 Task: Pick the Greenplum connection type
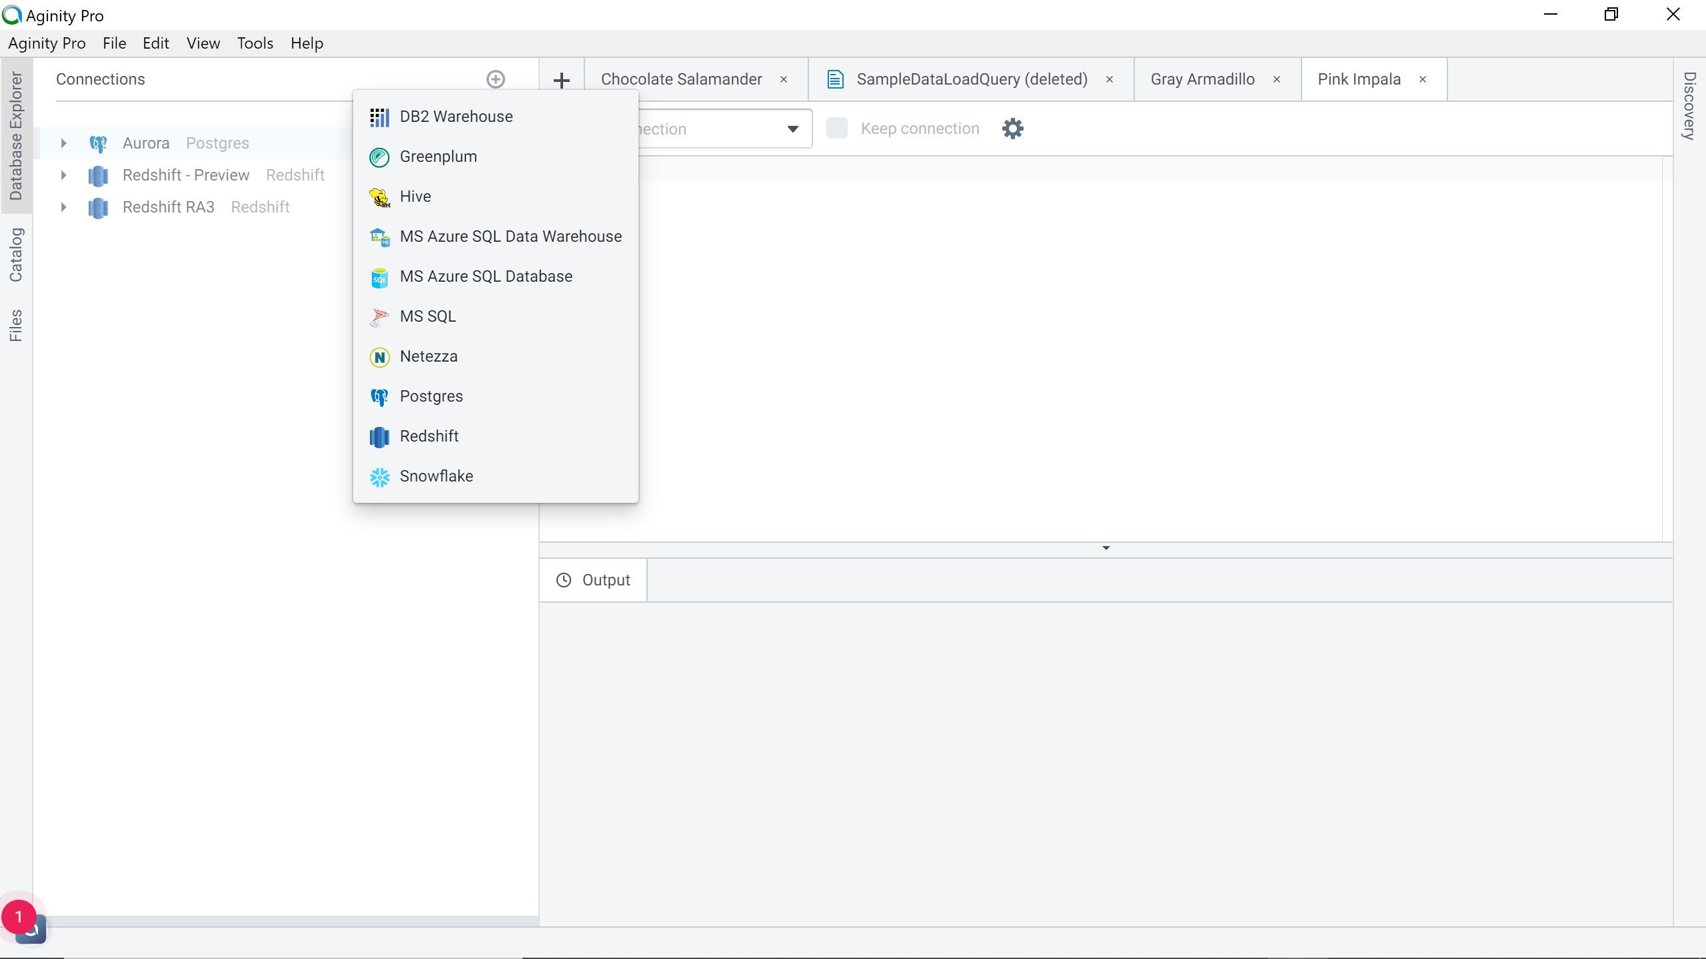[438, 157]
